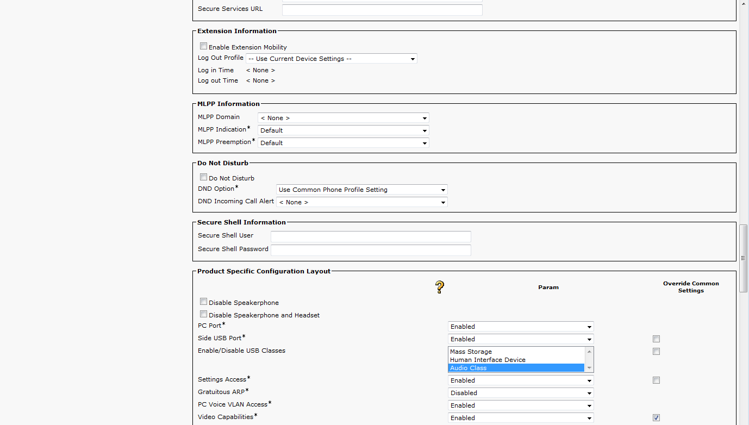Click the Secure Services URL field
The height and width of the screenshot is (425, 749).
pos(382,10)
